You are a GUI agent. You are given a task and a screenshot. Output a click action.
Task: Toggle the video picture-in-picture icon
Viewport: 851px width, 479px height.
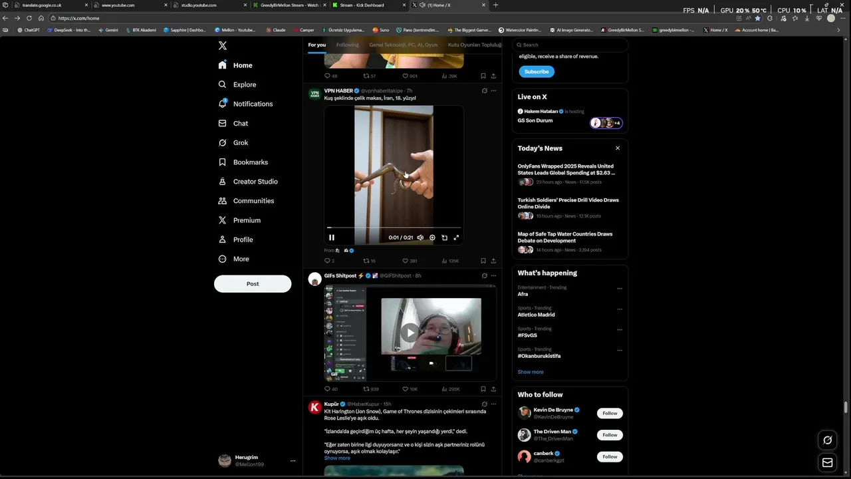point(444,238)
